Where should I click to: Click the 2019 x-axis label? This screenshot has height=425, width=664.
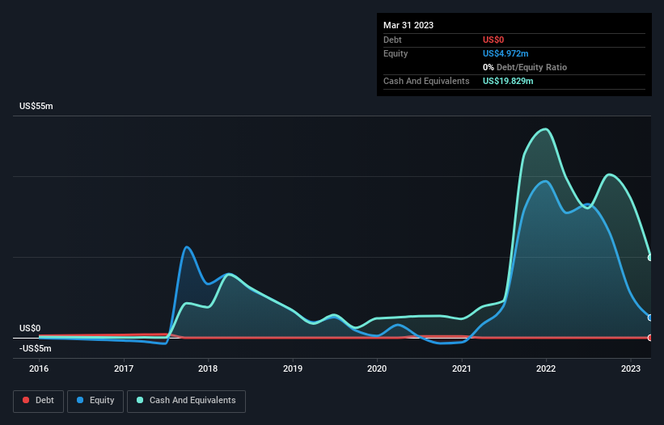(293, 368)
